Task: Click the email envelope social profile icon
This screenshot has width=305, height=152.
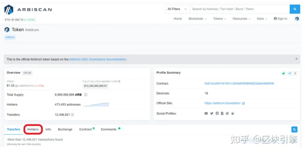Action: tap(206, 113)
